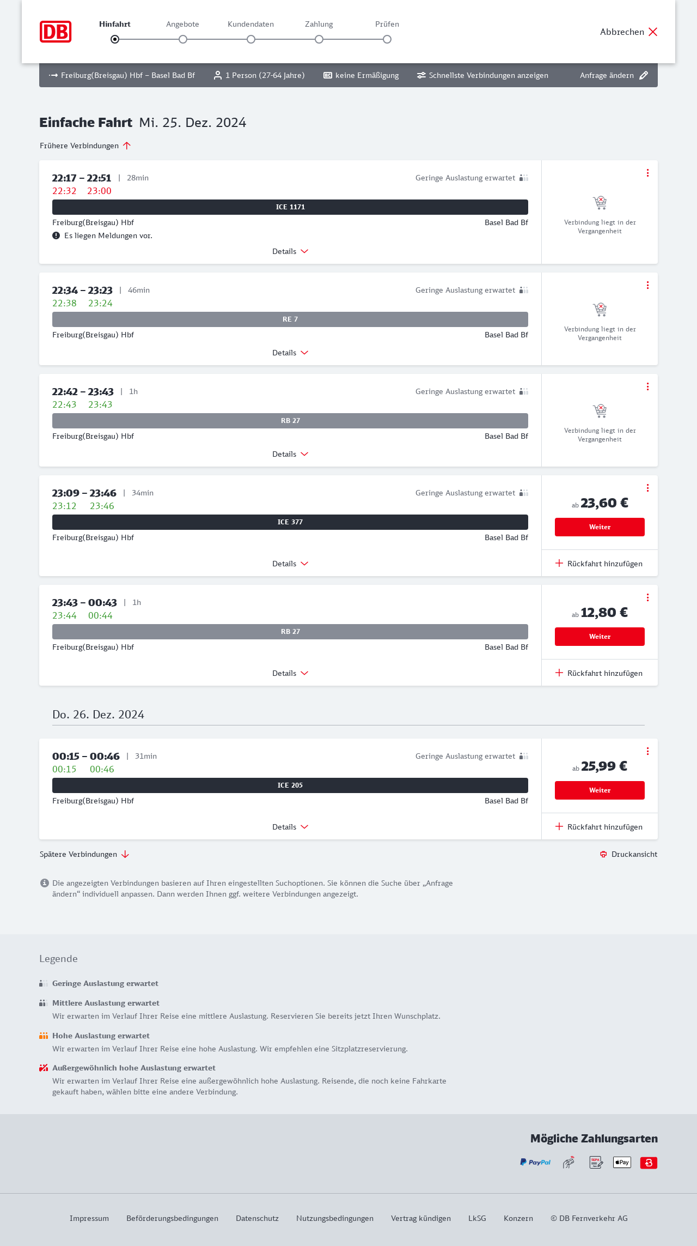Click the warning icon by Es liegen Meldungen vor
The height and width of the screenshot is (1246, 697).
[56, 235]
